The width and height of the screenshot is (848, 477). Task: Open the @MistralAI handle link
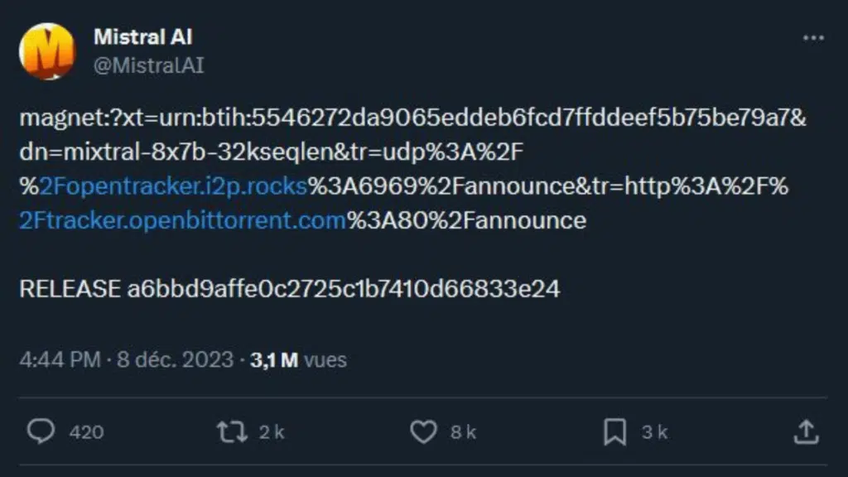(x=148, y=65)
